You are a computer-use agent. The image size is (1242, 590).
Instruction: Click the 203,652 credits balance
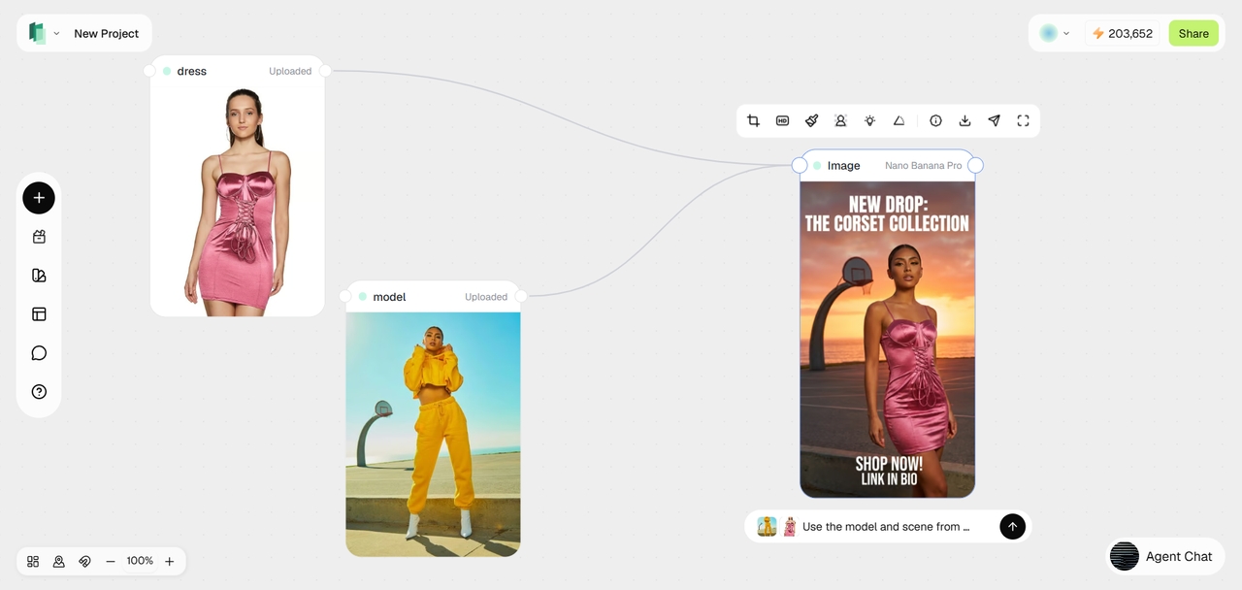(1130, 33)
